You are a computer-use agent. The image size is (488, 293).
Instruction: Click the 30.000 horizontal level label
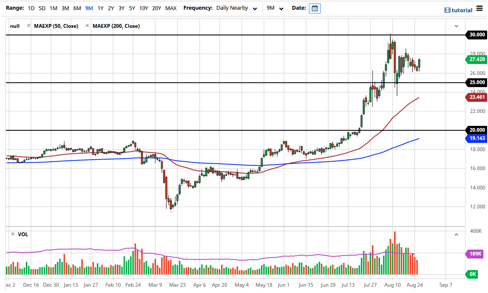477,35
